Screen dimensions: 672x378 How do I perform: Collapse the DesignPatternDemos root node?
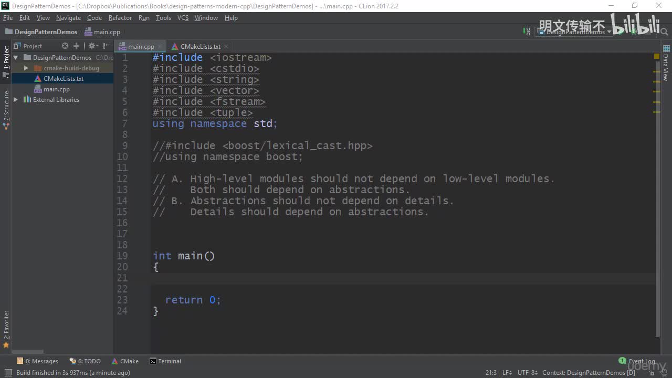pyautogui.click(x=16, y=58)
